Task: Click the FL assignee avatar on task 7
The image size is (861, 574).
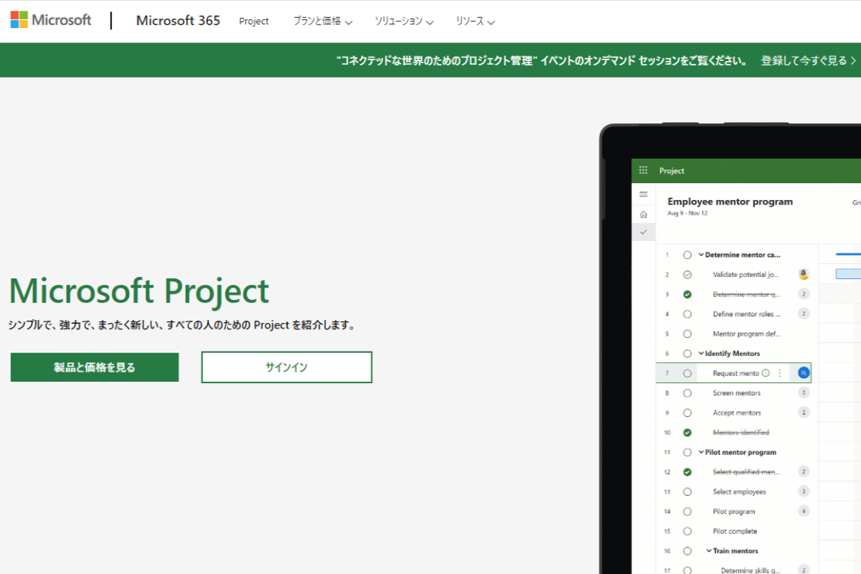Action: (804, 372)
